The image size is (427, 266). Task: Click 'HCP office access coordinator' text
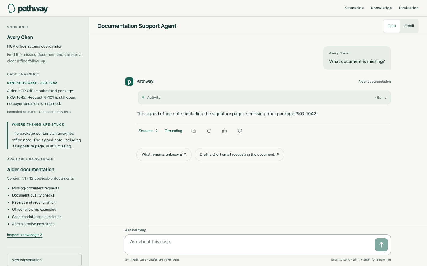pyautogui.click(x=34, y=46)
